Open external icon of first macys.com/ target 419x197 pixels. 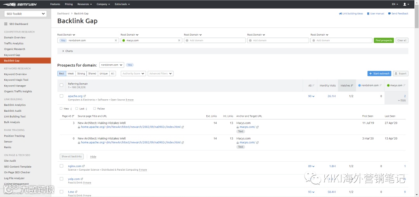[x=257, y=127]
